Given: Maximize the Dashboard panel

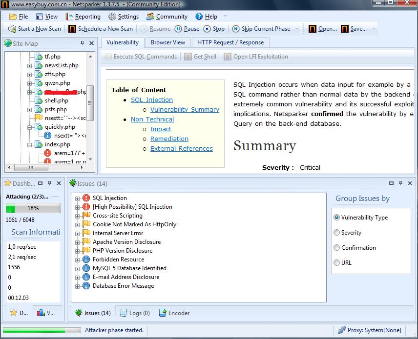Looking at the screenshot, I should pyautogui.click(x=40, y=183).
